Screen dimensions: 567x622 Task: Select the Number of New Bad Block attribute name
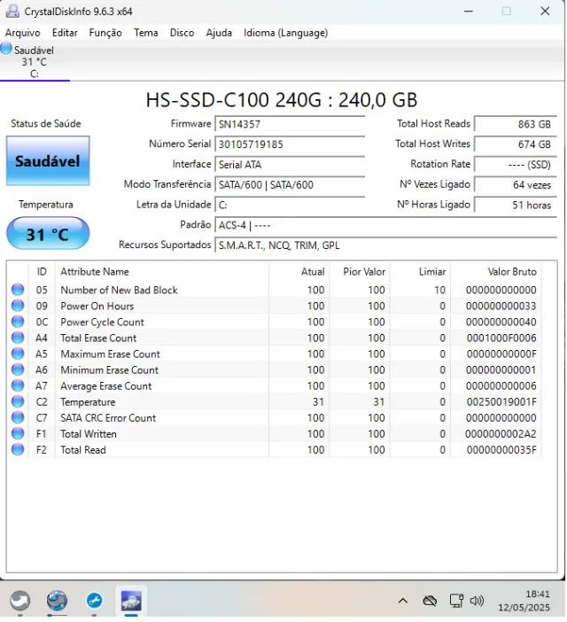coord(119,290)
